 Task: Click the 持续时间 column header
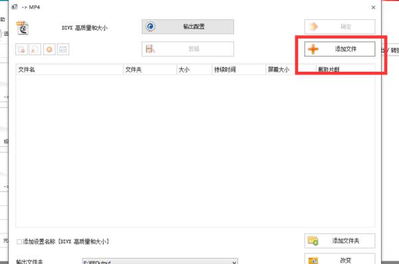tap(239, 70)
